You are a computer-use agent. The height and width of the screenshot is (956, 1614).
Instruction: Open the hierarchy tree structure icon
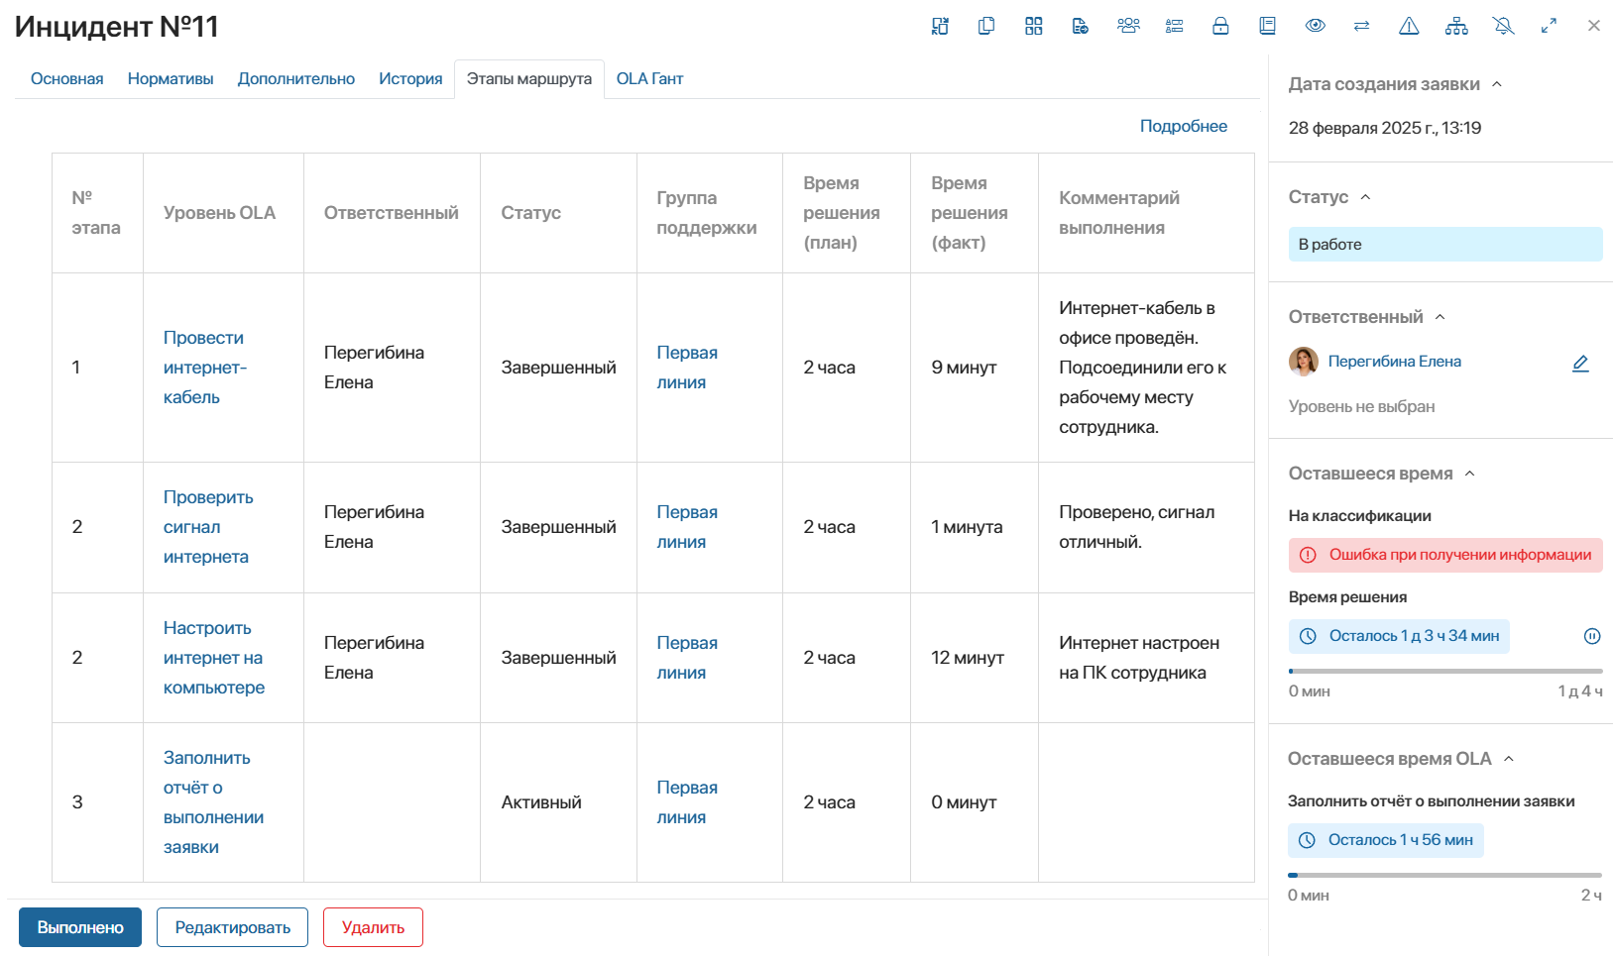click(1456, 27)
